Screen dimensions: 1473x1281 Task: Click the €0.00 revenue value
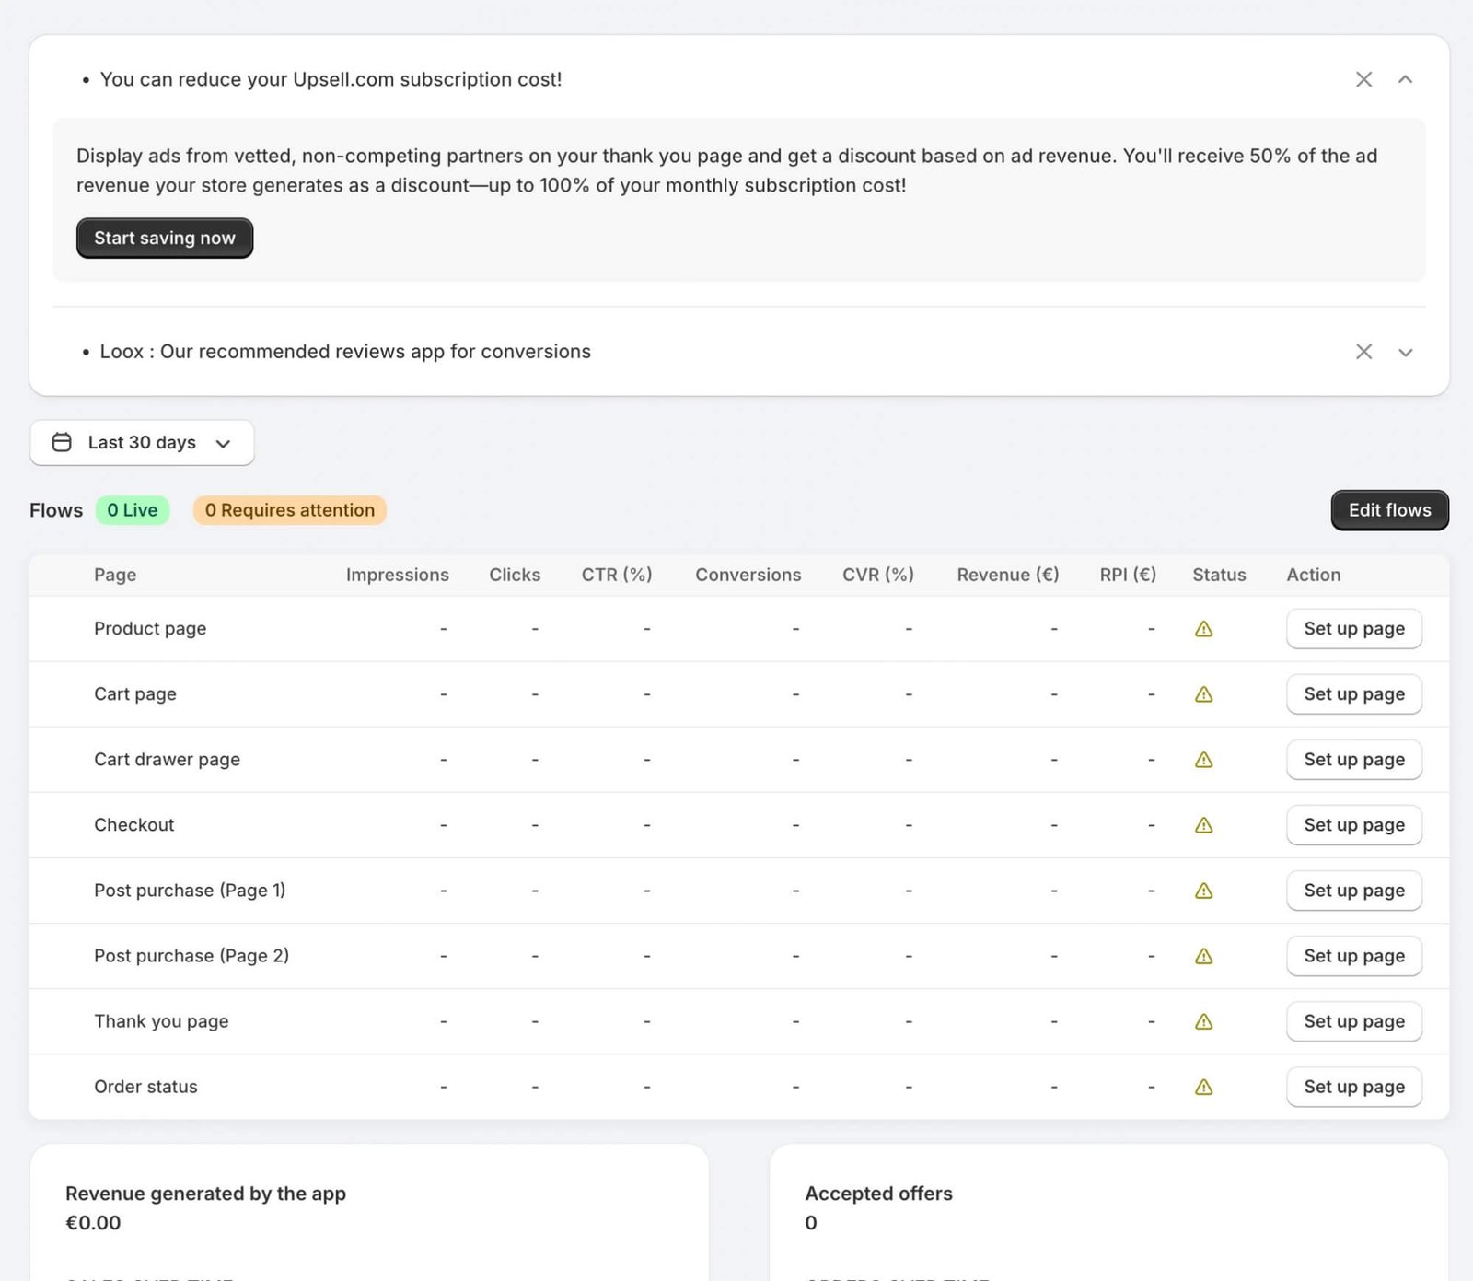[93, 1223]
